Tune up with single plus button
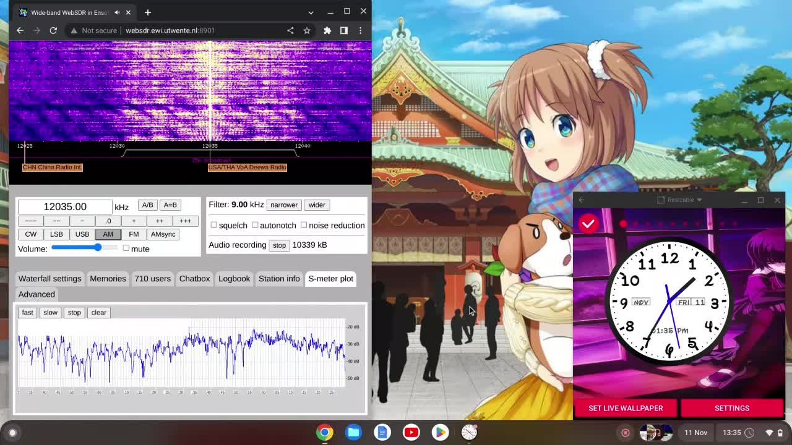Image resolution: width=792 pixels, height=445 pixels. coord(134,221)
